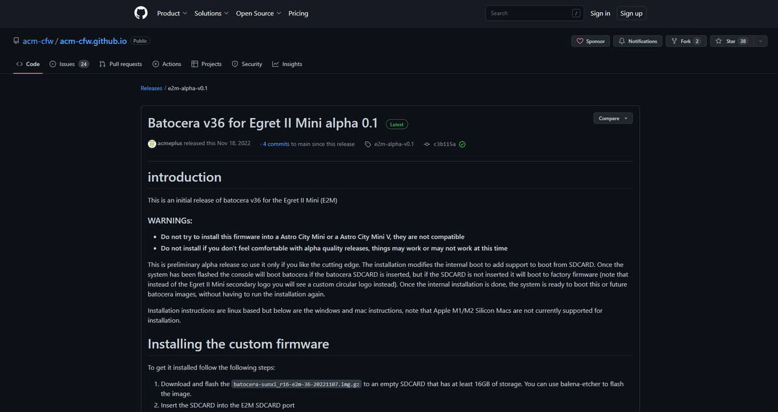Switch to the Pull requests tab
Screen dimensions: 778x412
121,64
